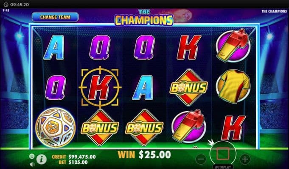The image size is (289, 169).
Task: Stop the spin with the square button
Action: (223, 154)
